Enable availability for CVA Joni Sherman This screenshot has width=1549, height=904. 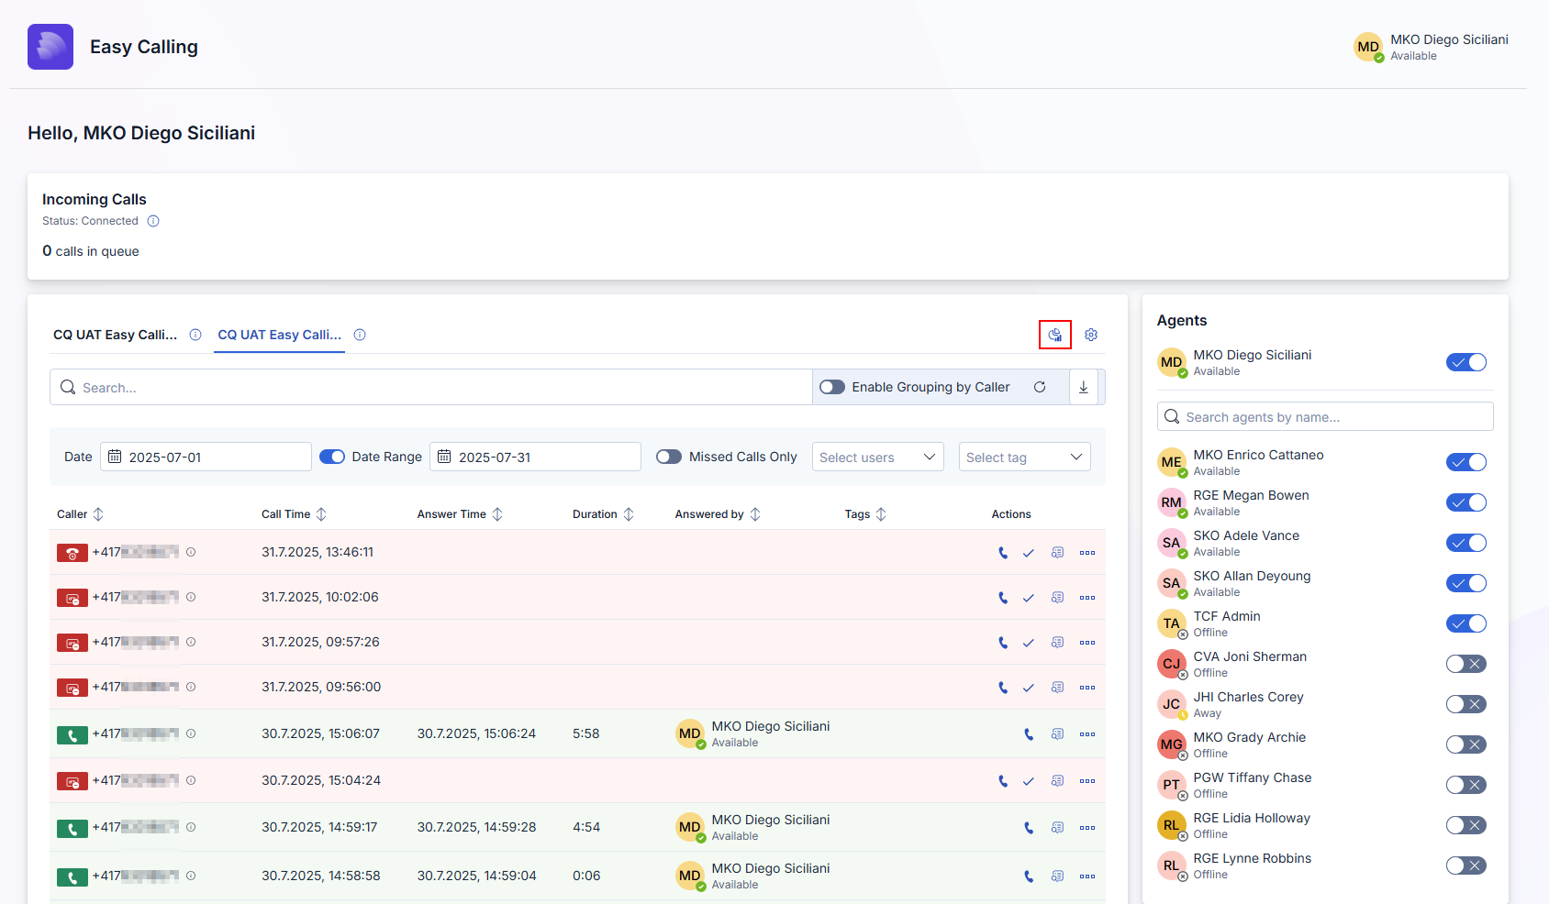pos(1465,664)
